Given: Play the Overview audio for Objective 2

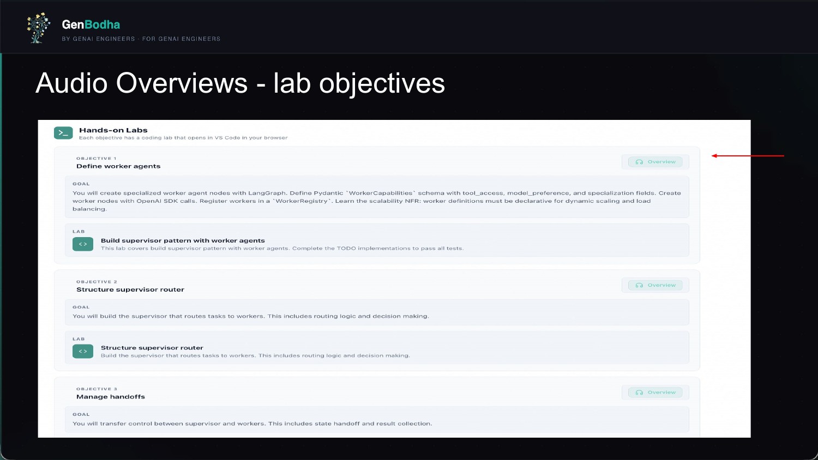Looking at the screenshot, I should (x=655, y=285).
